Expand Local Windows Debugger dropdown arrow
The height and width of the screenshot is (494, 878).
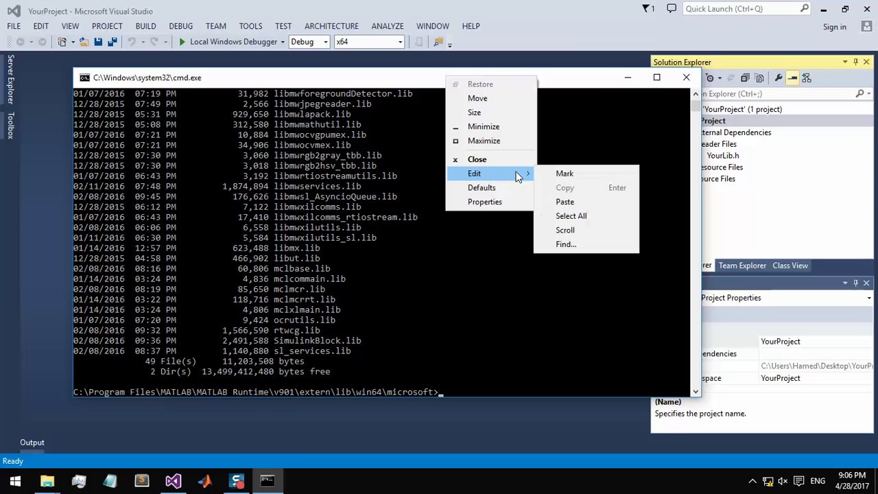pyautogui.click(x=282, y=42)
